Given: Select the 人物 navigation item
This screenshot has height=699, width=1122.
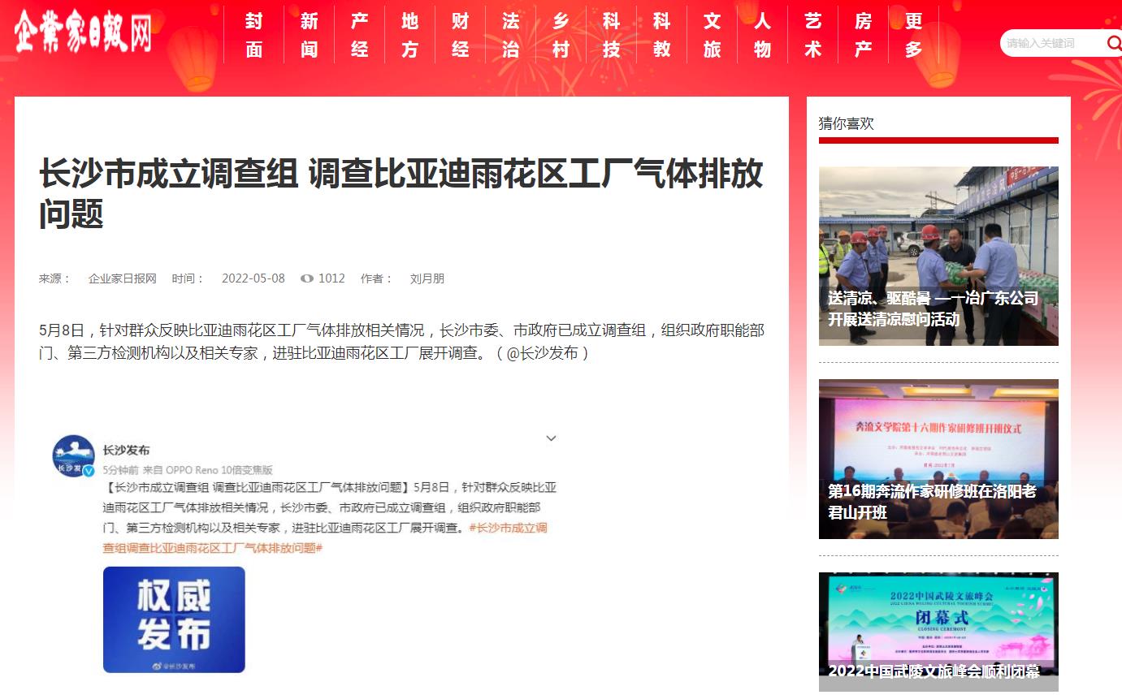Looking at the screenshot, I should [x=763, y=35].
